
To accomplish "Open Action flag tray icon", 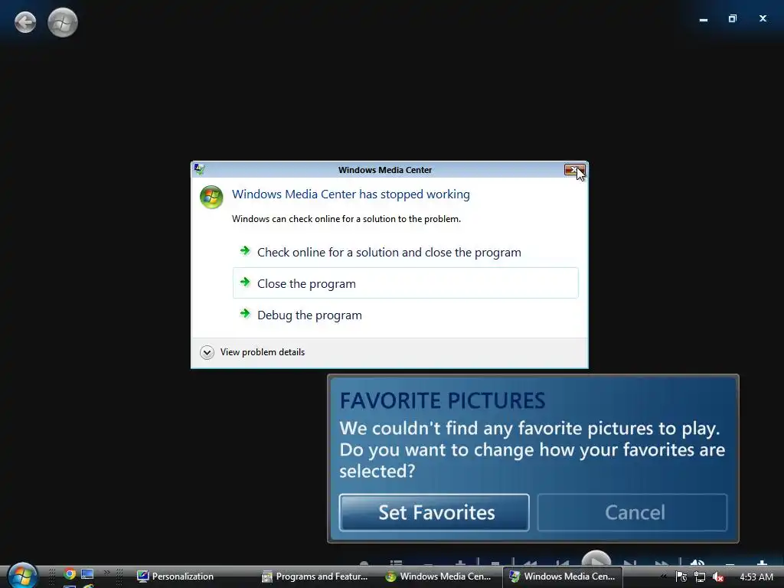I will 681,577.
